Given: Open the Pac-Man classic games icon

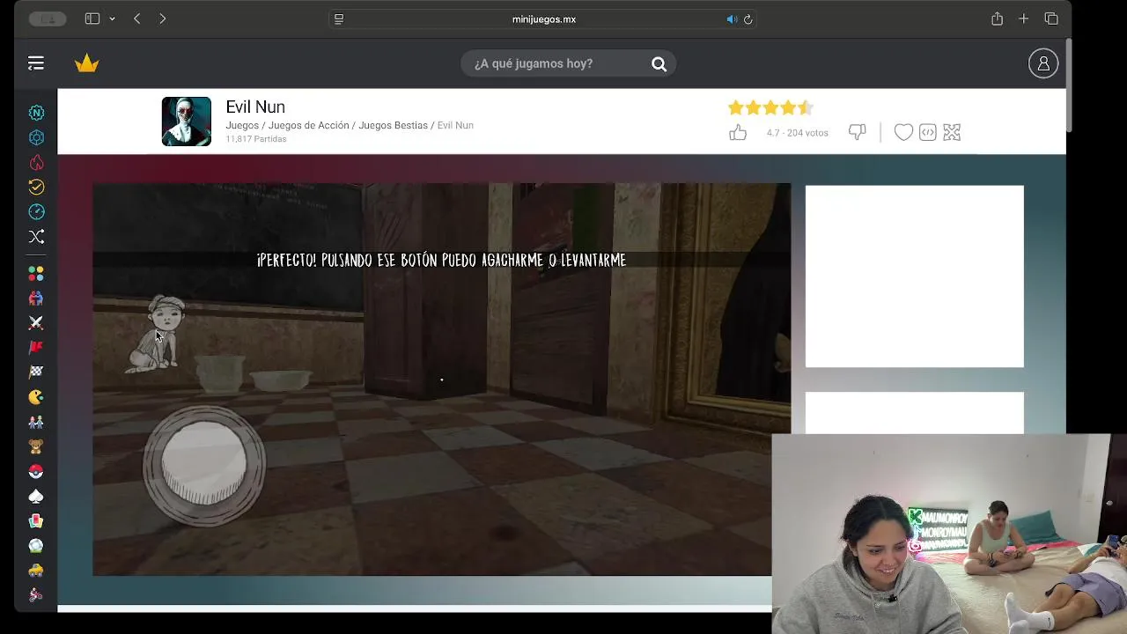Looking at the screenshot, I should [36, 397].
